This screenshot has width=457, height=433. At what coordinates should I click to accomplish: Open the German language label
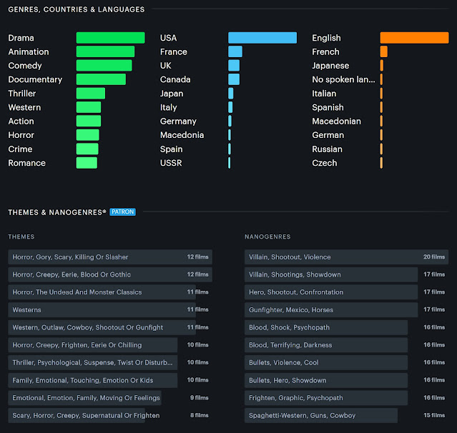[x=328, y=135]
